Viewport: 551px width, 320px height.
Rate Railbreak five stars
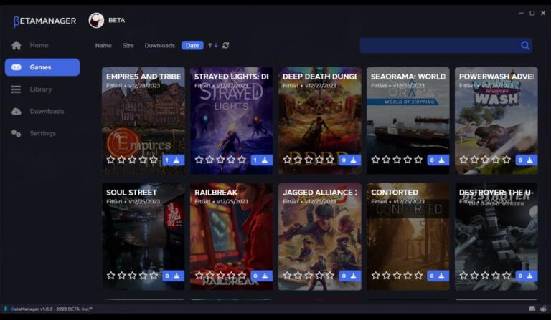tap(242, 276)
